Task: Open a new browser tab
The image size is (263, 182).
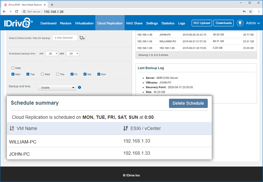Action: pyautogui.click(x=52, y=5)
